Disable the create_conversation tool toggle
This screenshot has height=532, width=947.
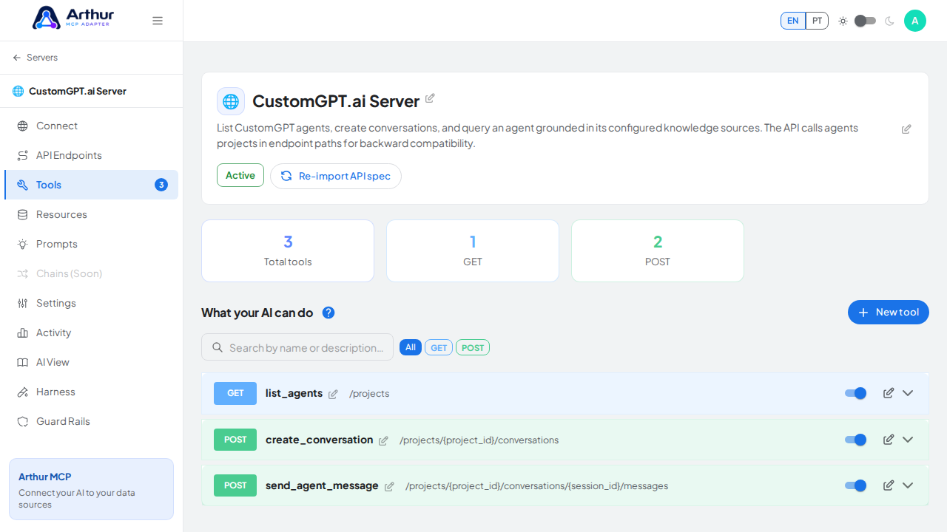(x=855, y=440)
